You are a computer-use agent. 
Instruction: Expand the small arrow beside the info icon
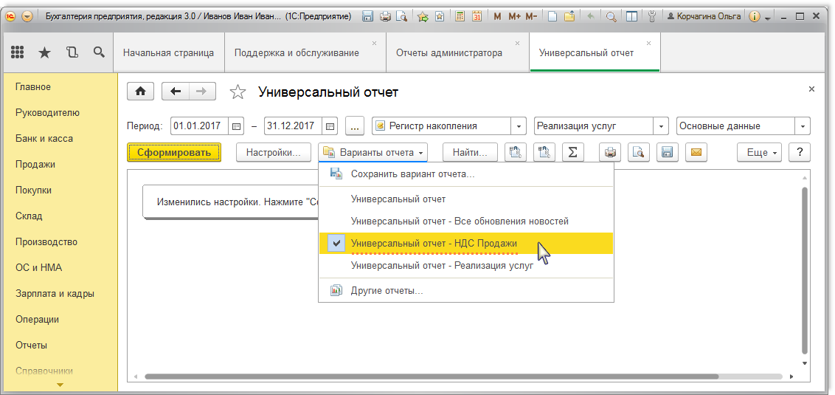point(767,18)
